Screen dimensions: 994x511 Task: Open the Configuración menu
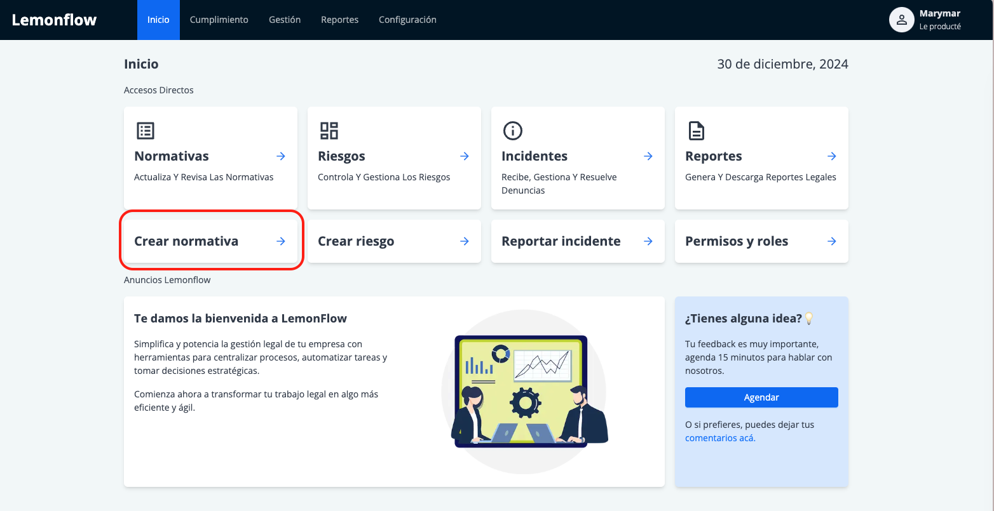[x=407, y=20]
